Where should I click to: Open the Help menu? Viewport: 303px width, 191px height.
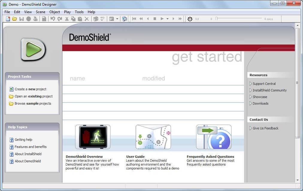pos(91,12)
